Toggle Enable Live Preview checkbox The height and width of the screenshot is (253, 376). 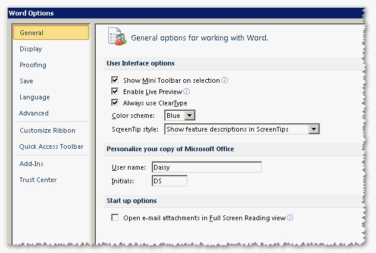pos(115,91)
